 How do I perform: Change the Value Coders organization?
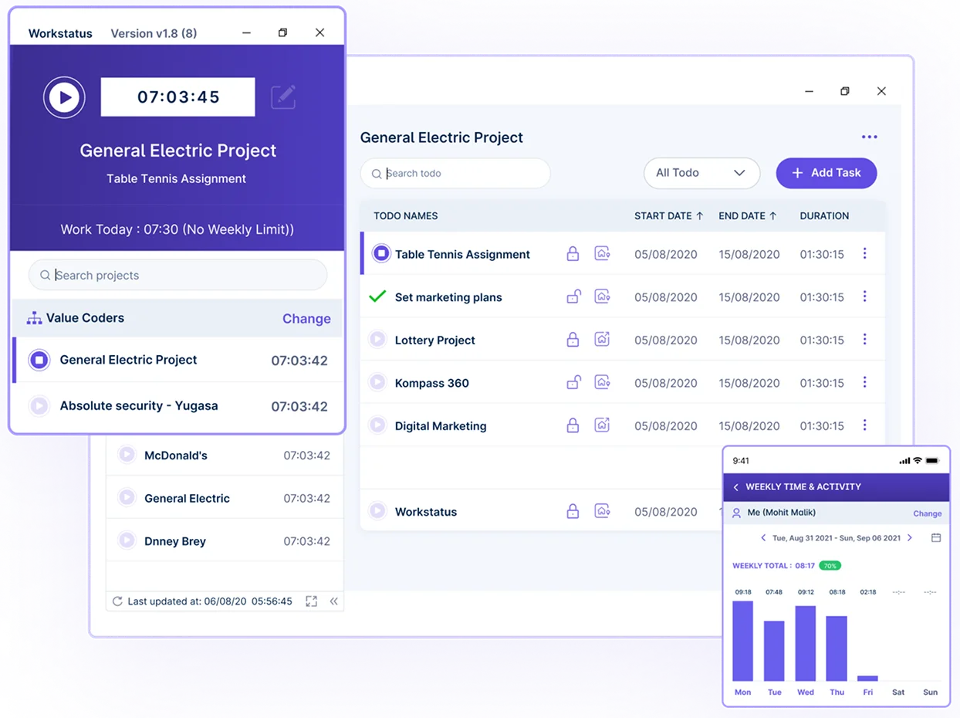(x=306, y=319)
